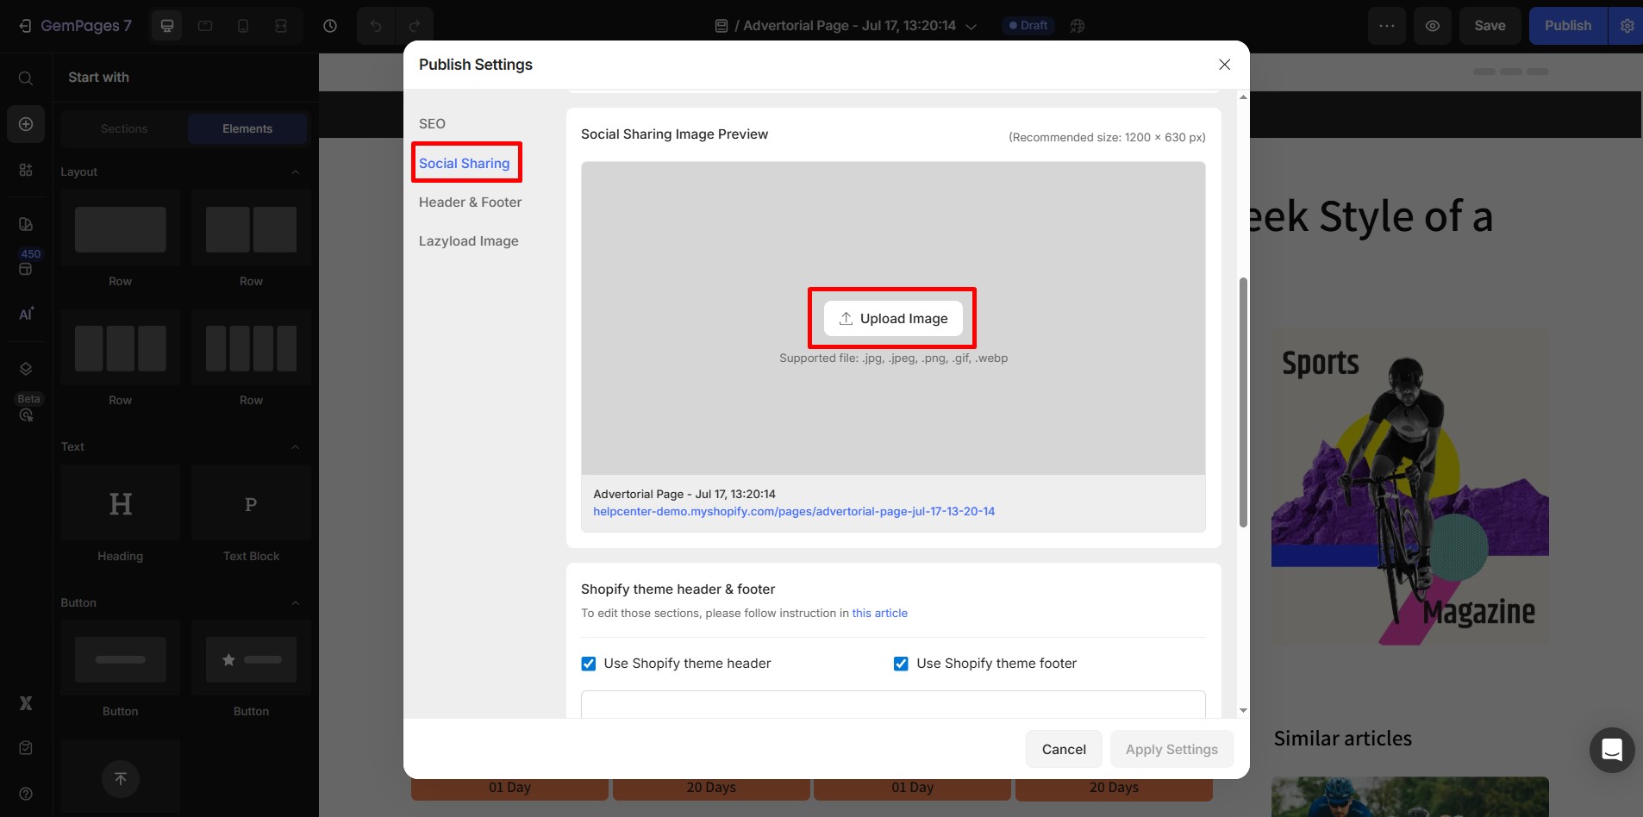Click the undo arrow in the toolbar
This screenshot has height=817, width=1643.
pos(375,25)
